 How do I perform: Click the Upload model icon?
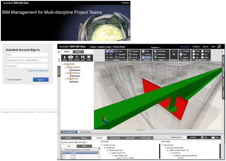click(x=64, y=58)
